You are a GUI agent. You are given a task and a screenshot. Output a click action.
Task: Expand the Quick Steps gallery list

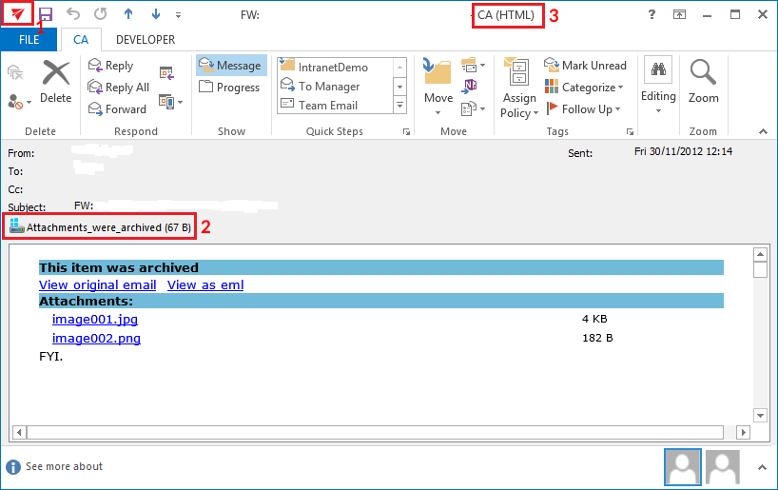399,106
